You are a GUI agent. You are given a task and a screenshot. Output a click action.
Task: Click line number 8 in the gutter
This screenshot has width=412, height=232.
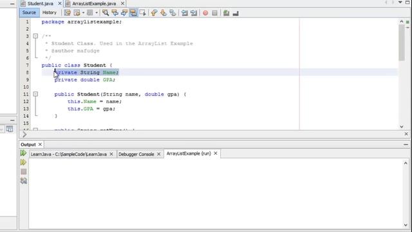(x=27, y=72)
